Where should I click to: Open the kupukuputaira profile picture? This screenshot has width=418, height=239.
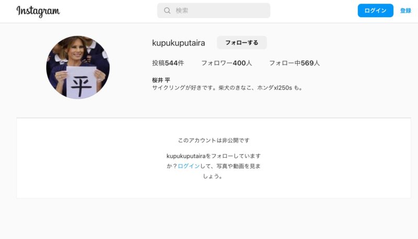point(78,67)
